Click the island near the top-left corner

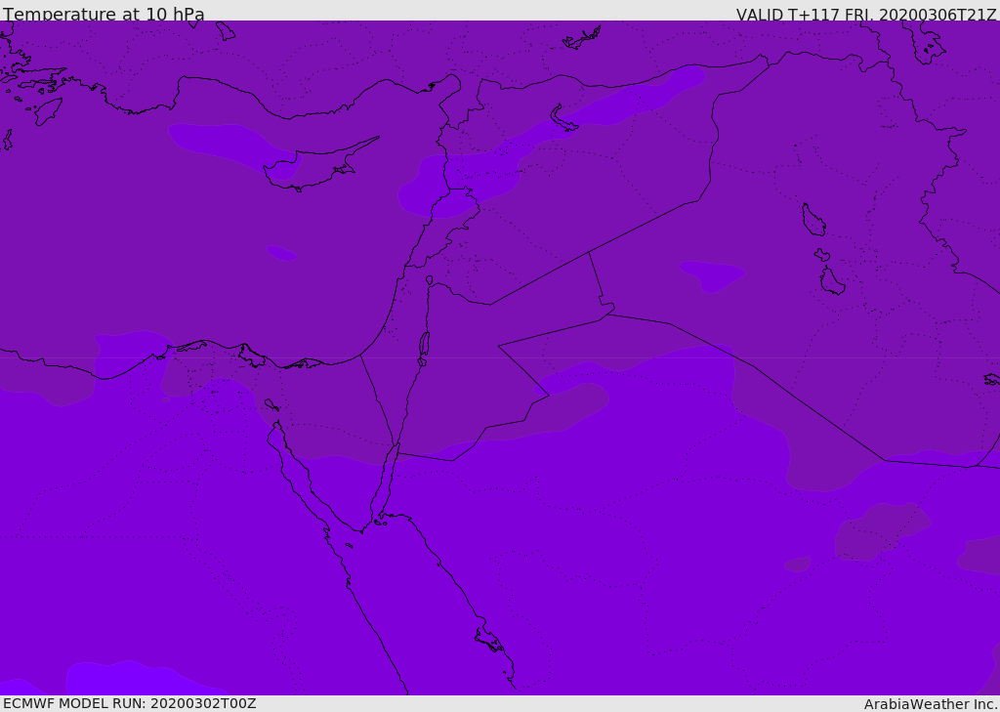pyautogui.click(x=48, y=110)
